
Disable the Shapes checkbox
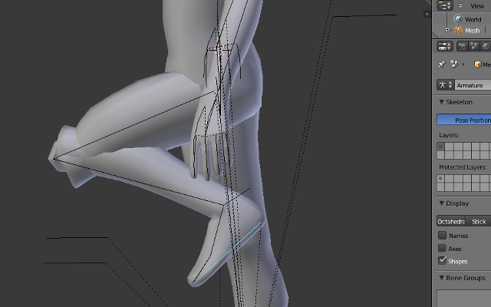(442, 261)
